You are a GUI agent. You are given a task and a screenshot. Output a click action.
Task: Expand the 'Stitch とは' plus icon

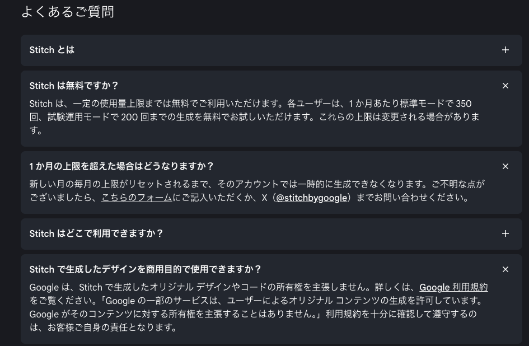pos(505,50)
